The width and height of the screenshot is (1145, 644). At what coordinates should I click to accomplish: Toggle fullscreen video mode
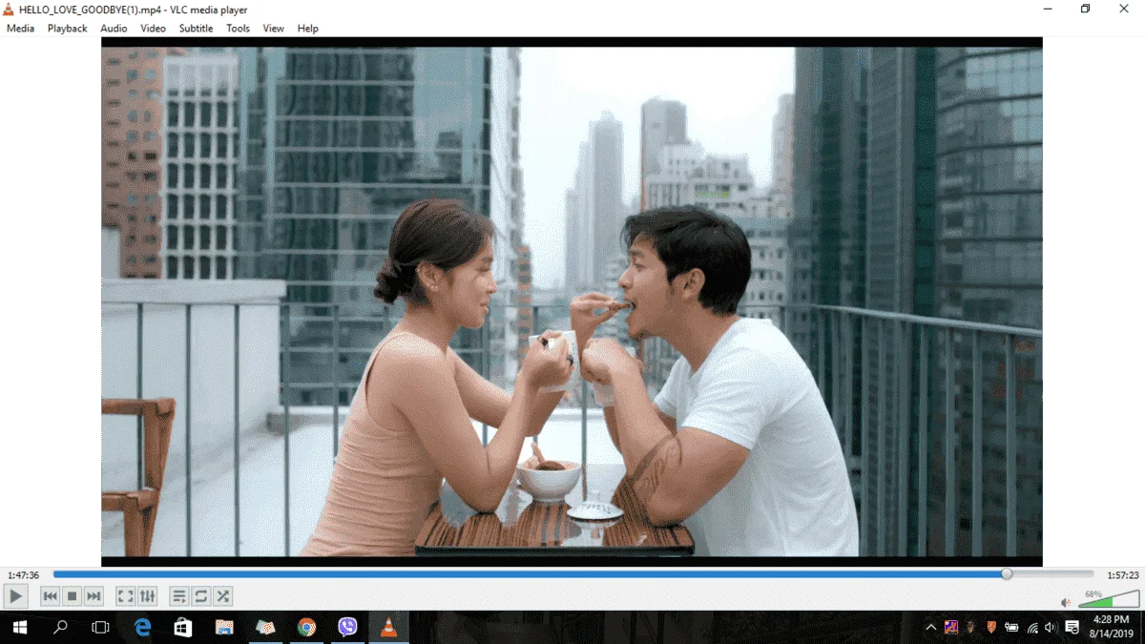coord(125,596)
